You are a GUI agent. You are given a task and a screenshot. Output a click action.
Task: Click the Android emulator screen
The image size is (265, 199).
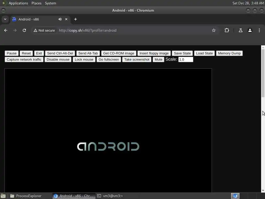pos(108,131)
